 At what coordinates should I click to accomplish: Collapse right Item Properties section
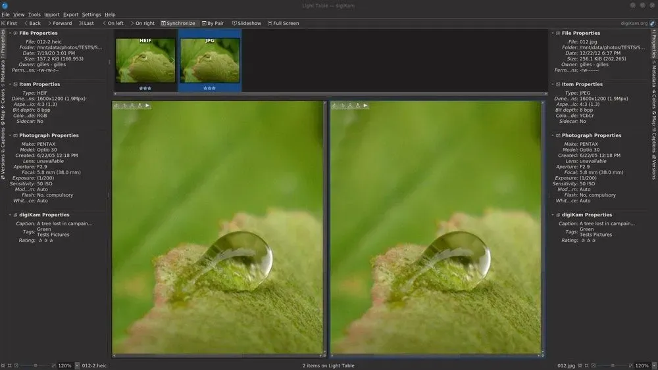[553, 84]
